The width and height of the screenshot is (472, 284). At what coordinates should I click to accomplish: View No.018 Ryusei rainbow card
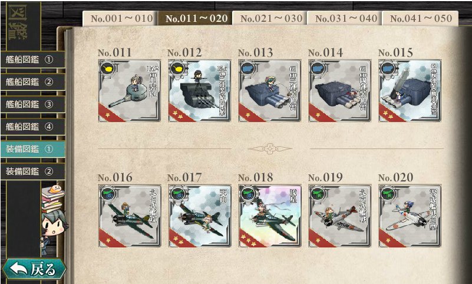click(x=270, y=216)
